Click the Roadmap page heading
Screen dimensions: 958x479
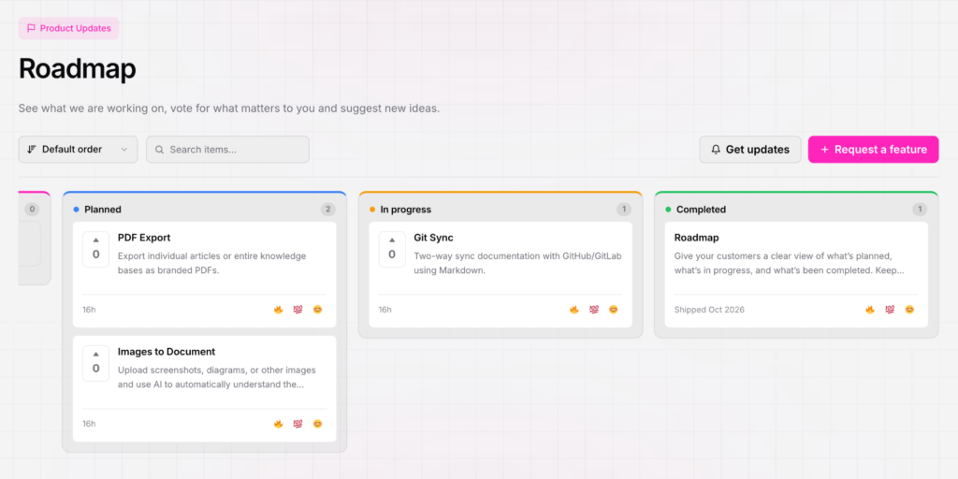pyautogui.click(x=77, y=69)
